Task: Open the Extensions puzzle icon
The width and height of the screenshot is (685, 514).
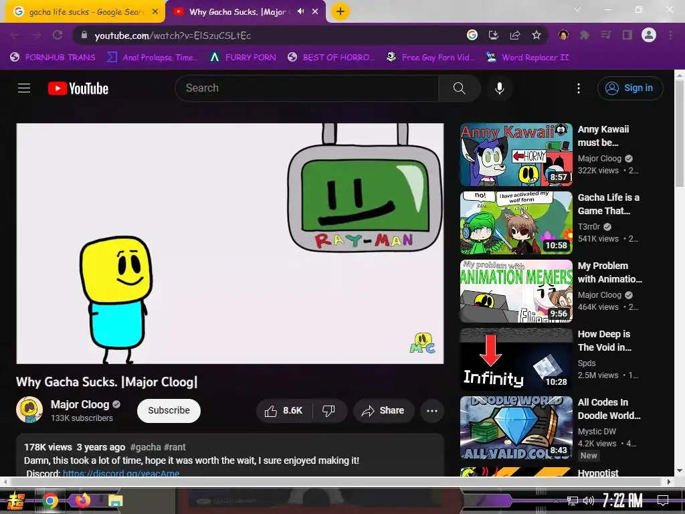Action: pos(585,35)
